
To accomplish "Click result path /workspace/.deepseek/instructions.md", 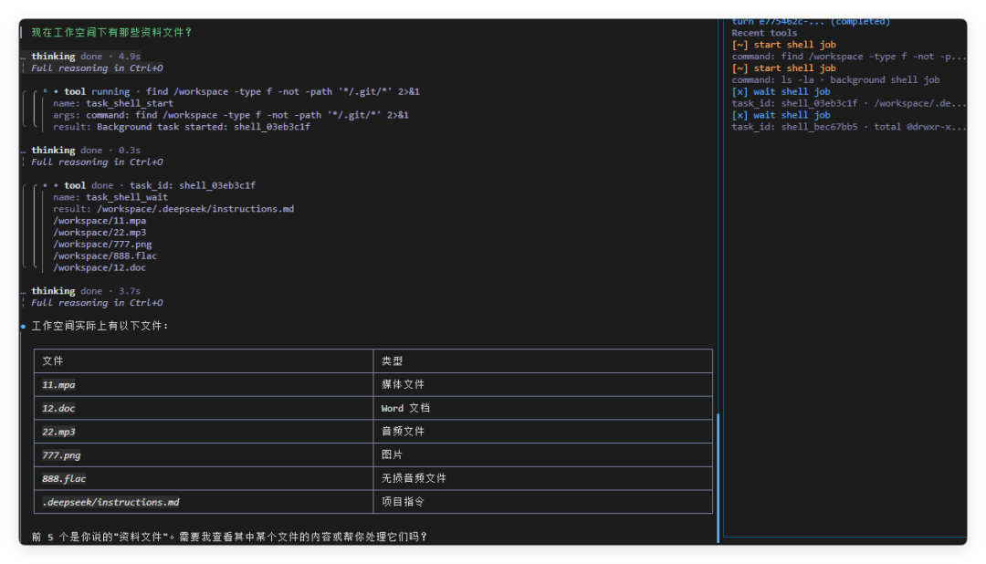I will 195,209.
